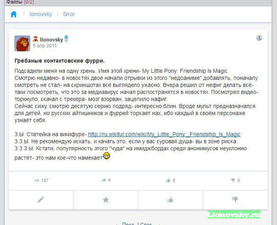Click the cowboy-hat user icon before the username

tap(35, 39)
